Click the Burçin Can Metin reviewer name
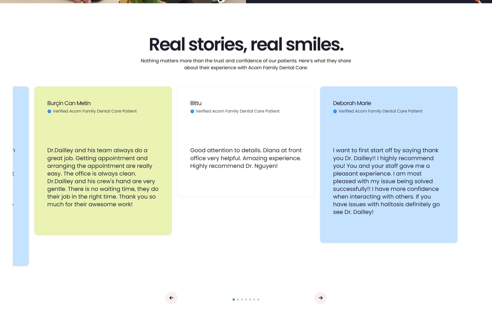 point(69,103)
